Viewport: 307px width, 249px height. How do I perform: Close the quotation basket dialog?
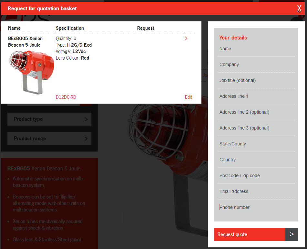point(299,9)
